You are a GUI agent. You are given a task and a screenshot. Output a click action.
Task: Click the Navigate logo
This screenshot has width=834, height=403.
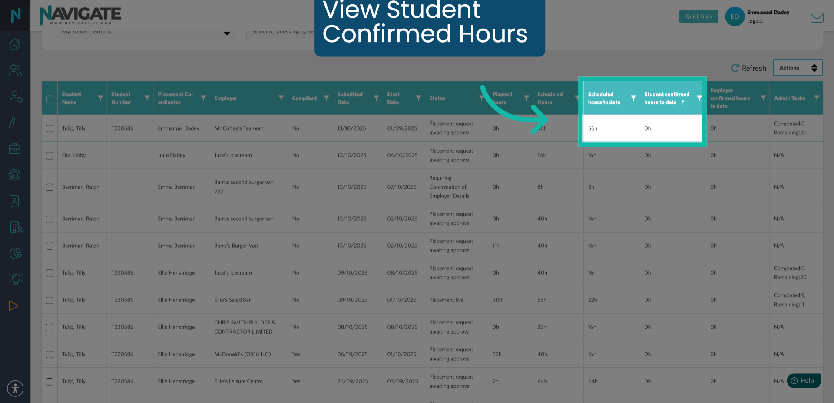(80, 15)
